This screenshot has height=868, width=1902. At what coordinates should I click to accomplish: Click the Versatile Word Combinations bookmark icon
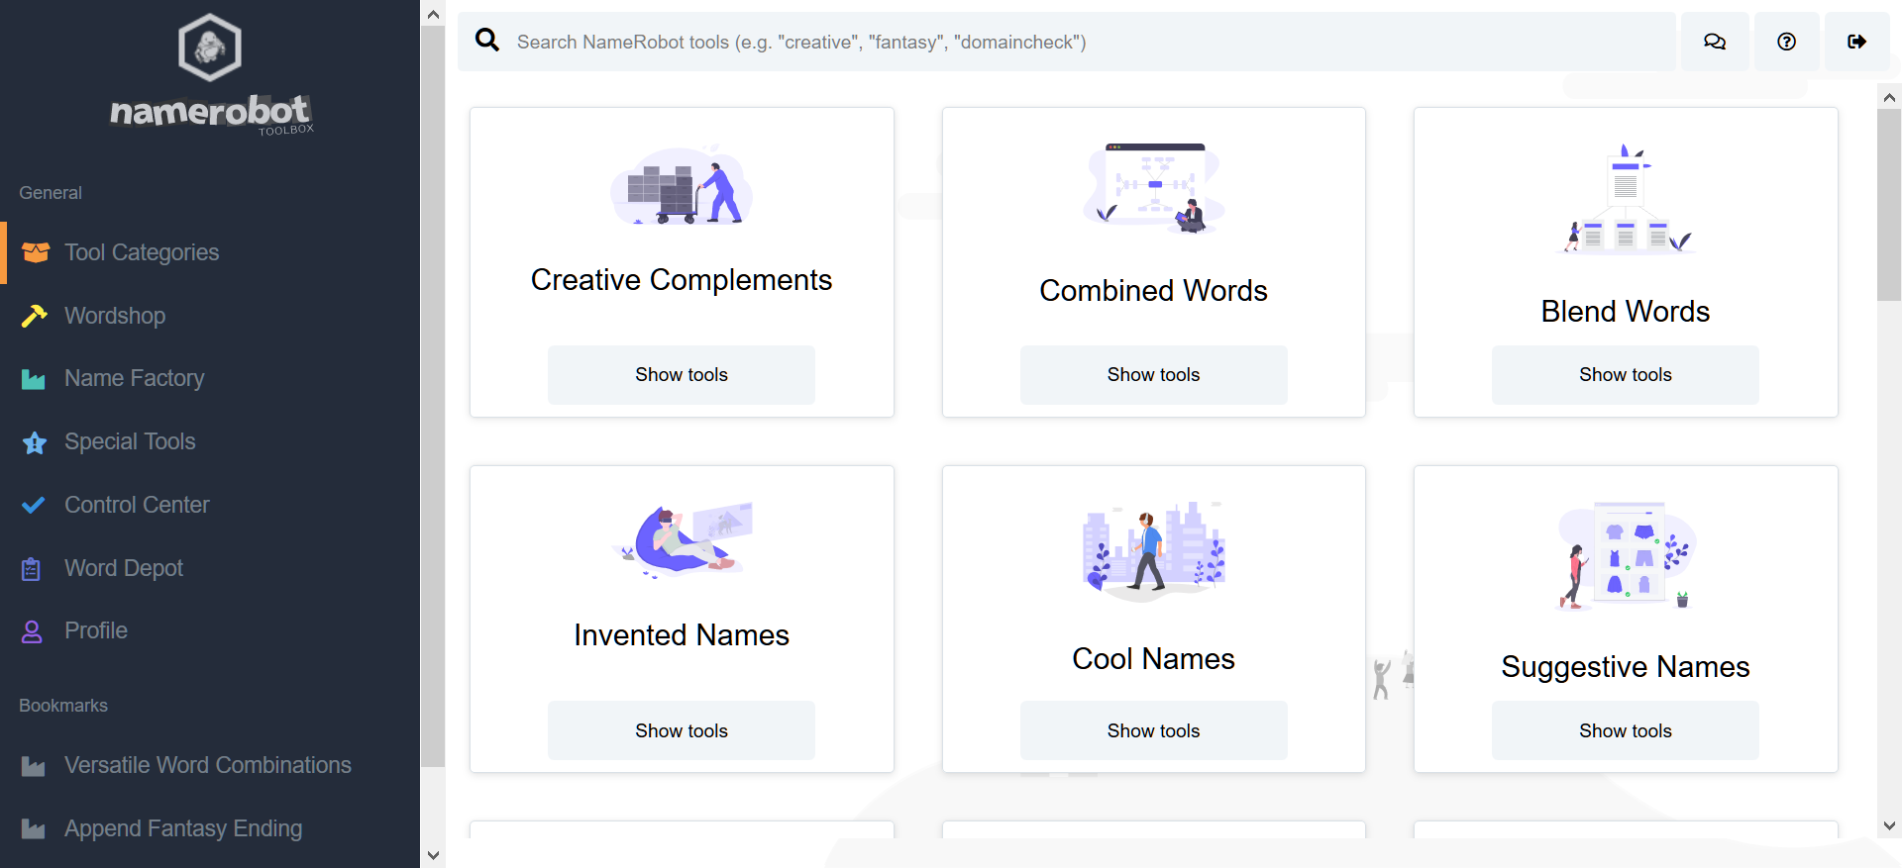(x=34, y=766)
